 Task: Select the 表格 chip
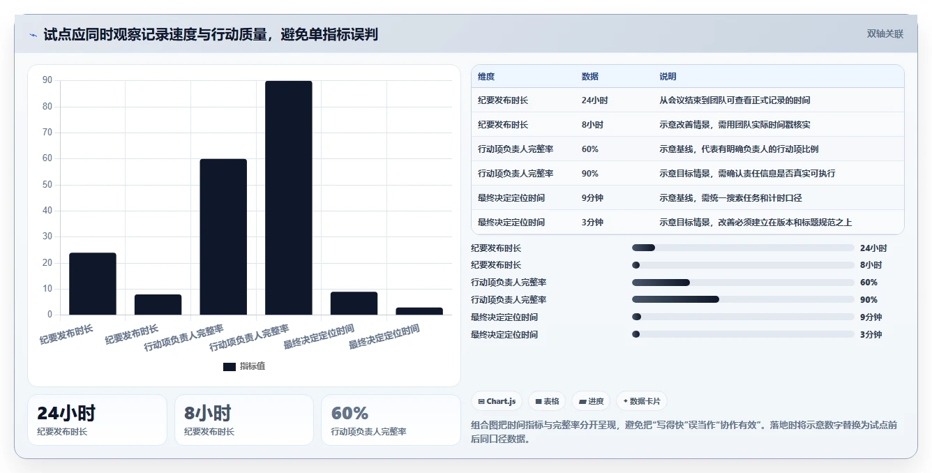[547, 401]
